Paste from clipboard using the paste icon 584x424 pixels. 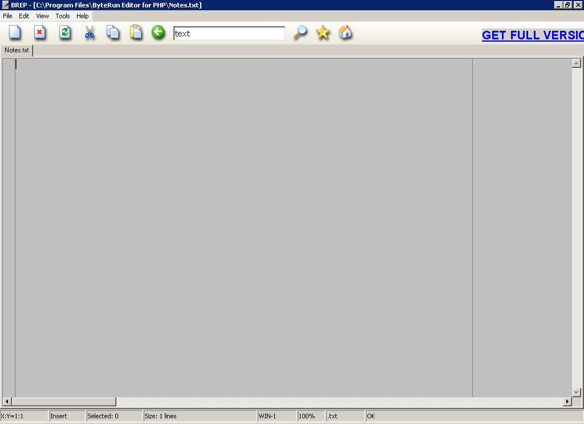(136, 32)
